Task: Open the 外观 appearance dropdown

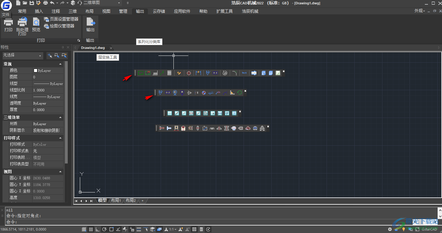Action: pos(420,11)
